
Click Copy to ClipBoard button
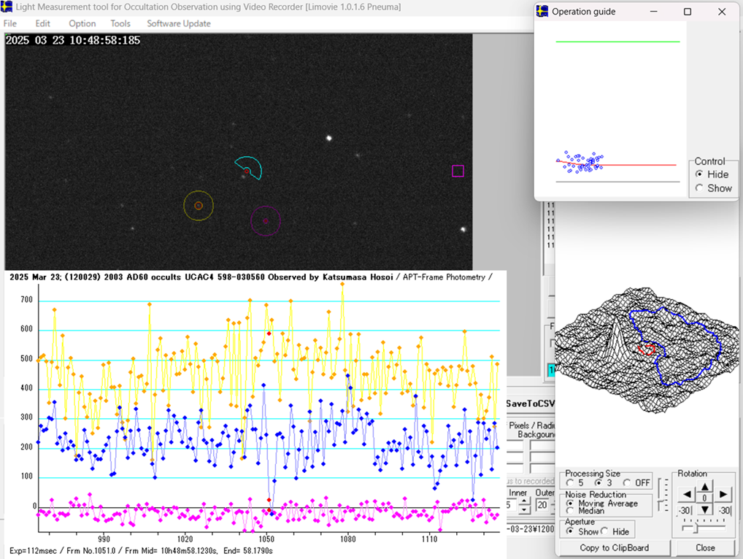point(614,547)
